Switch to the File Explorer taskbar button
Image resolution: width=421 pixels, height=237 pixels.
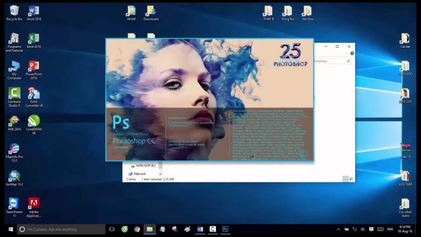[x=150, y=229]
